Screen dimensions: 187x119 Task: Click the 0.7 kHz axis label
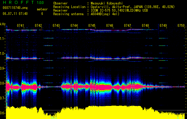pos(3,98)
